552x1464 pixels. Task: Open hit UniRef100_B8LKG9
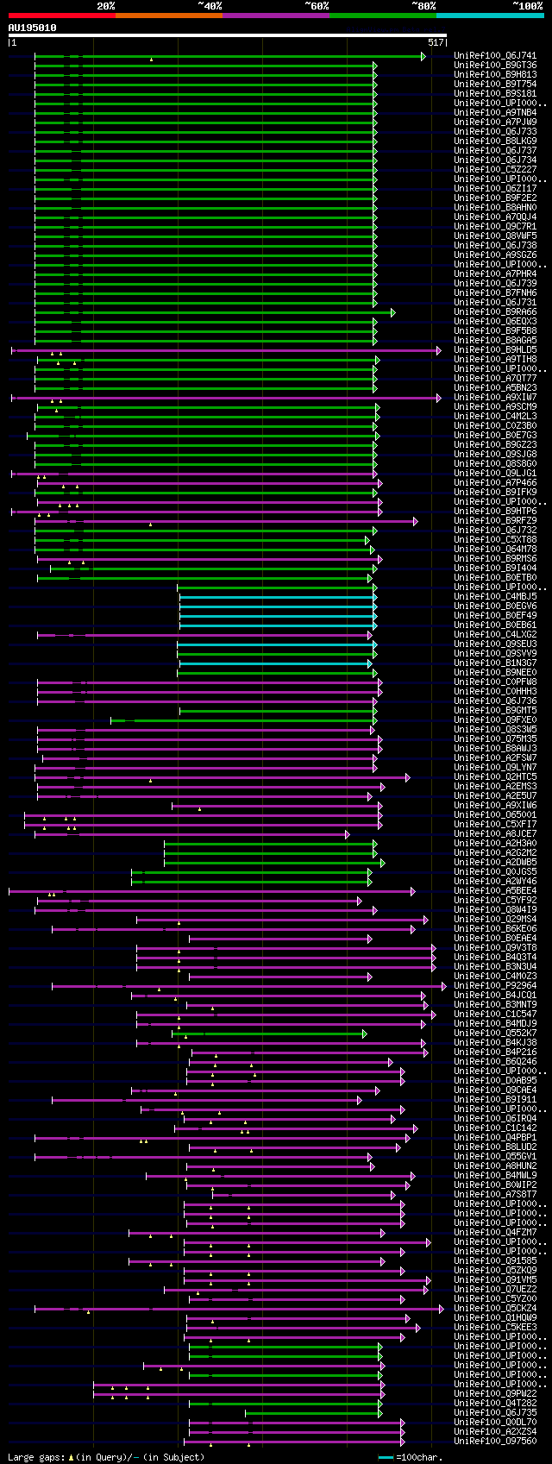tap(495, 141)
